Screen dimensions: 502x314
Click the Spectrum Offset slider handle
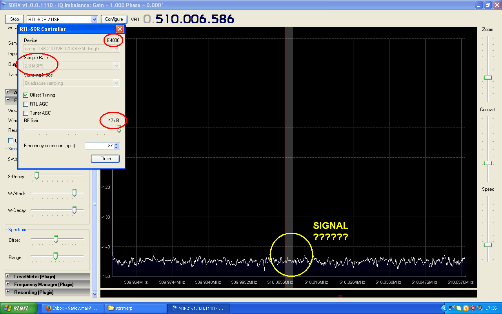click(56, 239)
